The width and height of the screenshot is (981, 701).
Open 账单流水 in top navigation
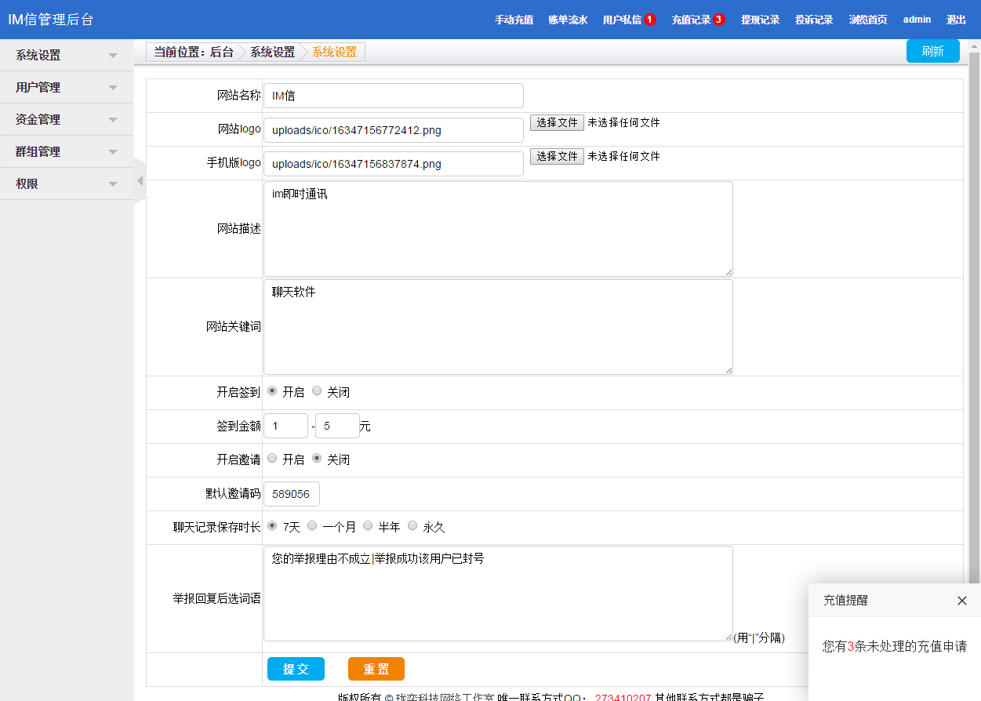click(x=568, y=20)
